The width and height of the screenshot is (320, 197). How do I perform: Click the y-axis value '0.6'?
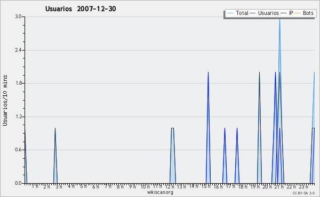coord(18,150)
